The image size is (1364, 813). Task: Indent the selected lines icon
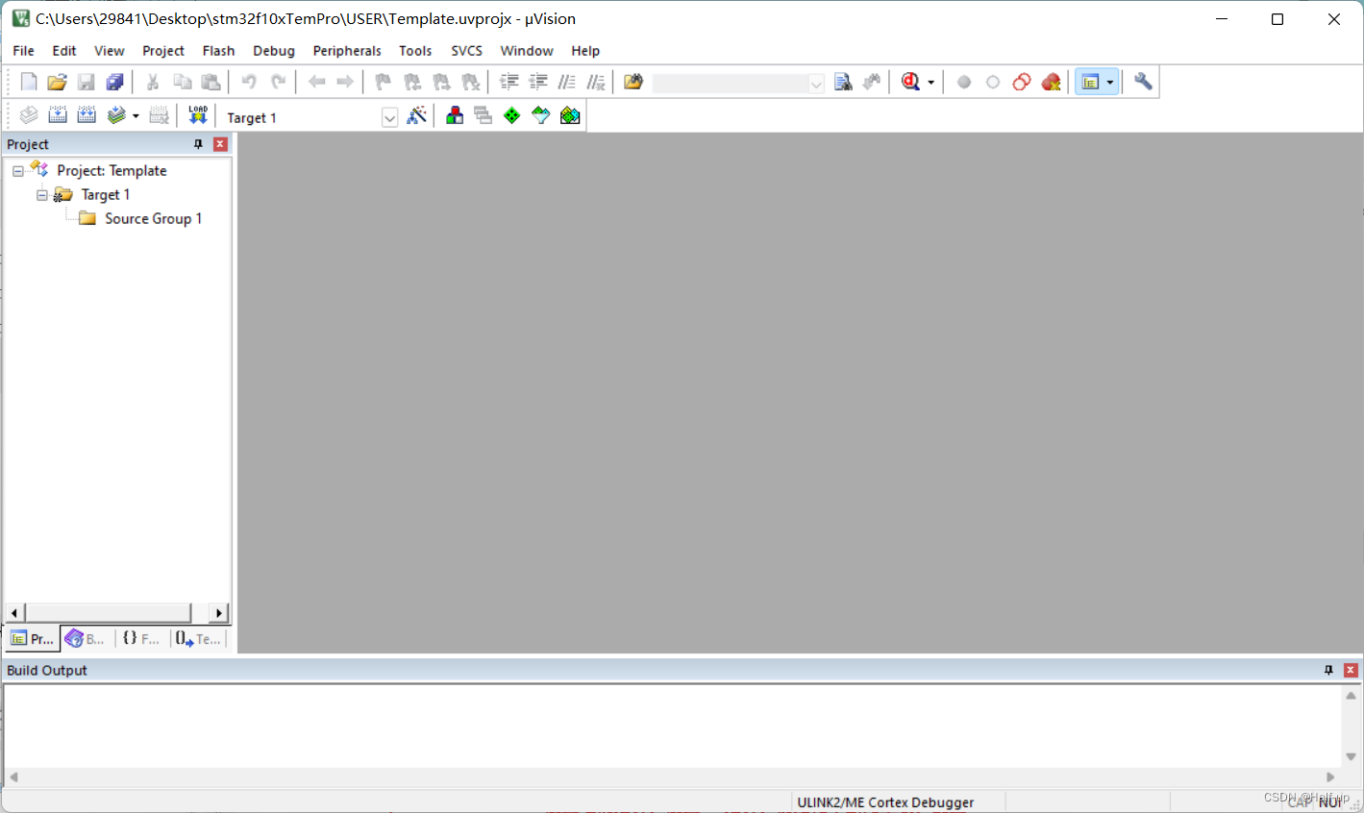pos(509,82)
